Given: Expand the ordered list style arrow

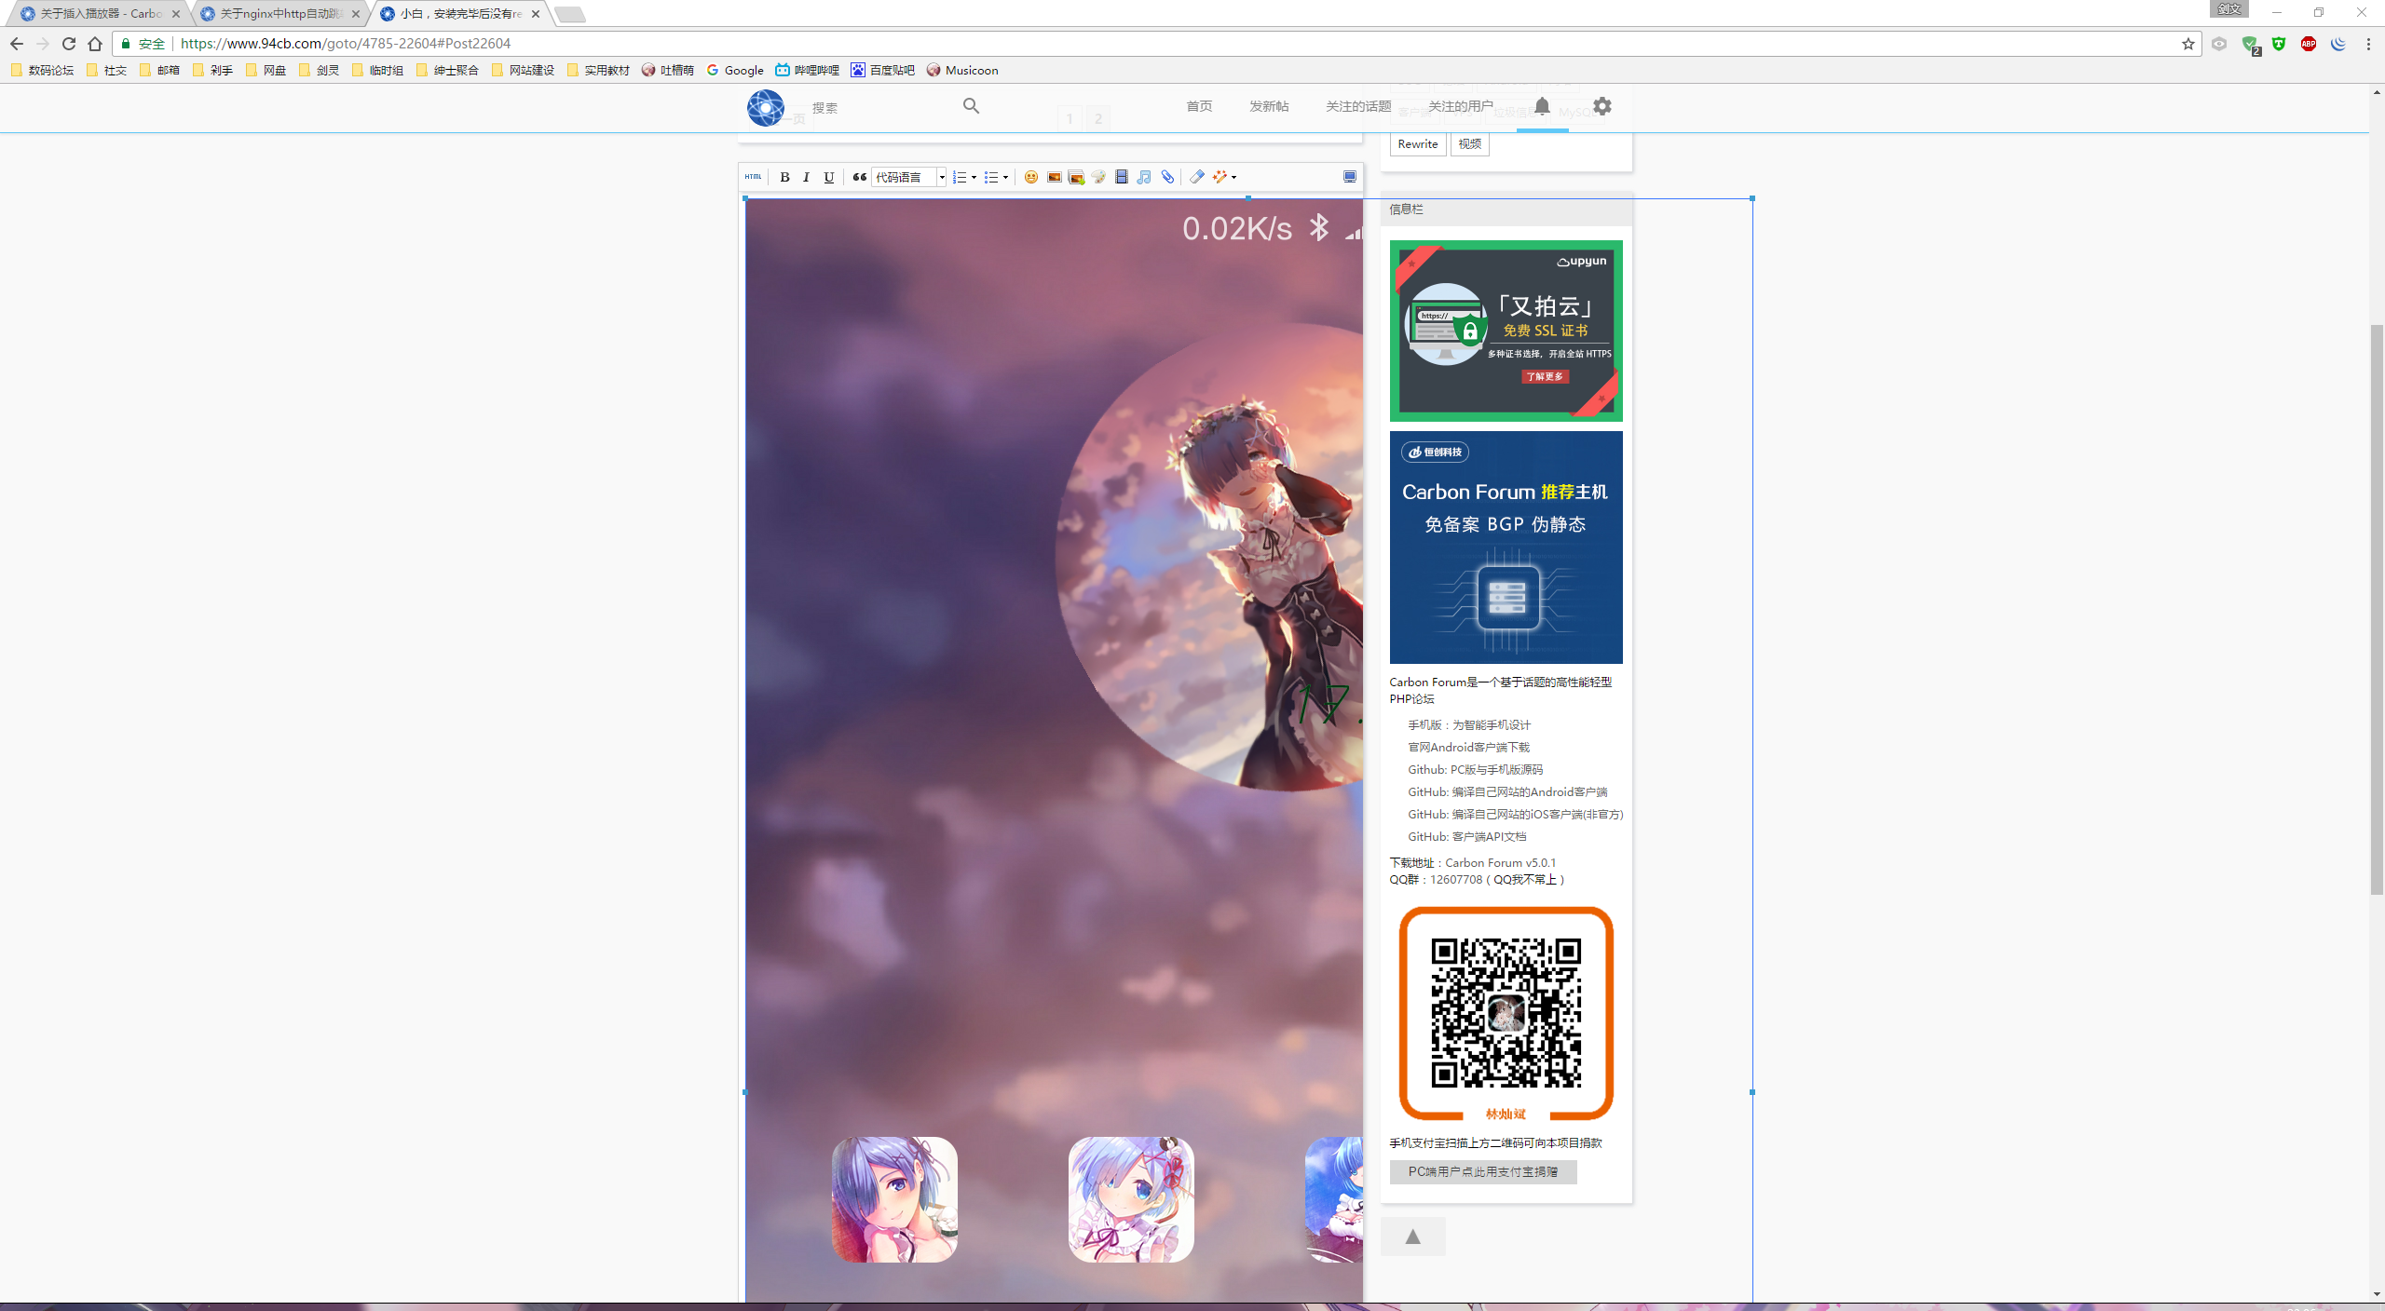Looking at the screenshot, I should (x=974, y=177).
